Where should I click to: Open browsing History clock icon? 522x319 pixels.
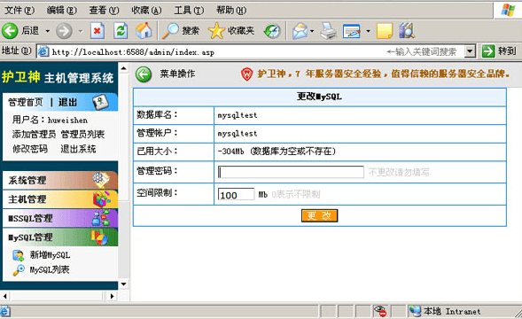[272, 31]
